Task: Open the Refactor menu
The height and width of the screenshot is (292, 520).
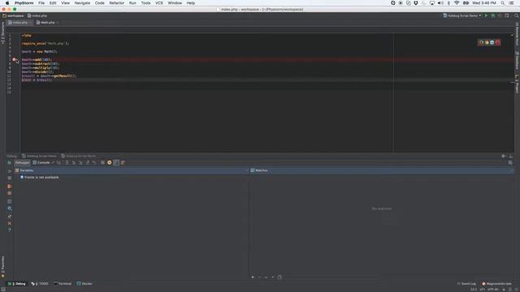Action: [x=117, y=3]
